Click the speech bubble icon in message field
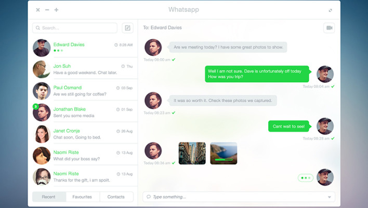This screenshot has height=208, width=368. click(x=148, y=197)
